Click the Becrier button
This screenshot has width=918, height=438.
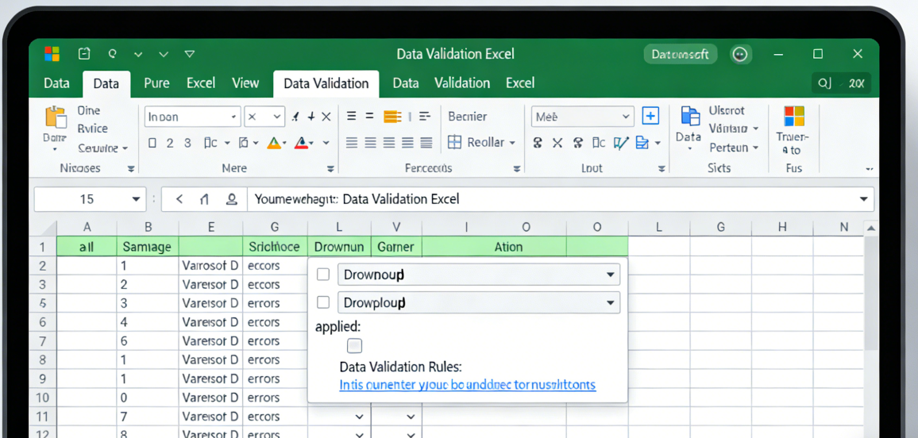coord(468,117)
